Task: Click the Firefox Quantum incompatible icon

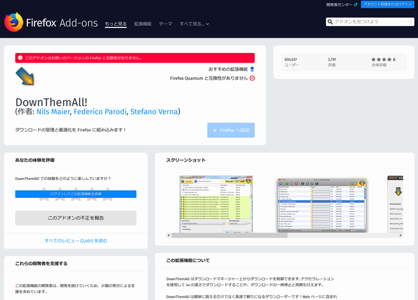Action: click(x=252, y=79)
